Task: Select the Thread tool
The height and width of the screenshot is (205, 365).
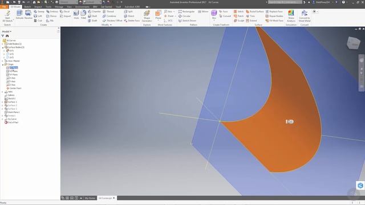Action: click(108, 11)
